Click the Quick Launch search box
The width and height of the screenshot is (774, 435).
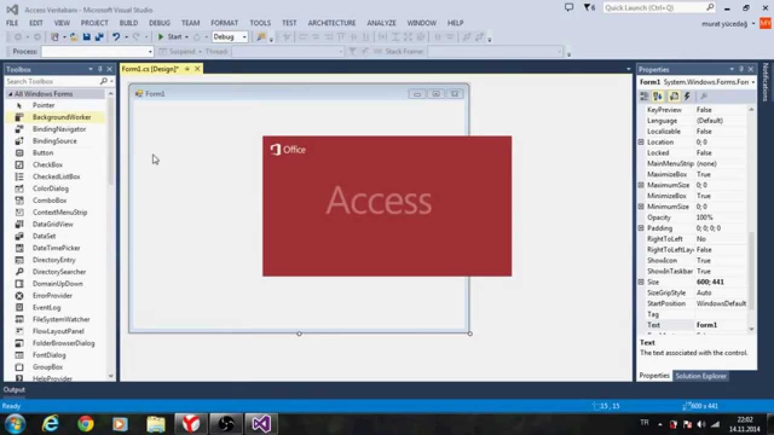click(659, 8)
